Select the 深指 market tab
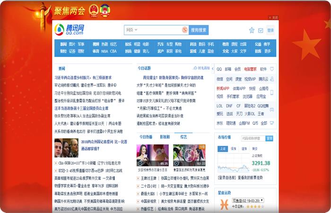 click(x=233, y=149)
